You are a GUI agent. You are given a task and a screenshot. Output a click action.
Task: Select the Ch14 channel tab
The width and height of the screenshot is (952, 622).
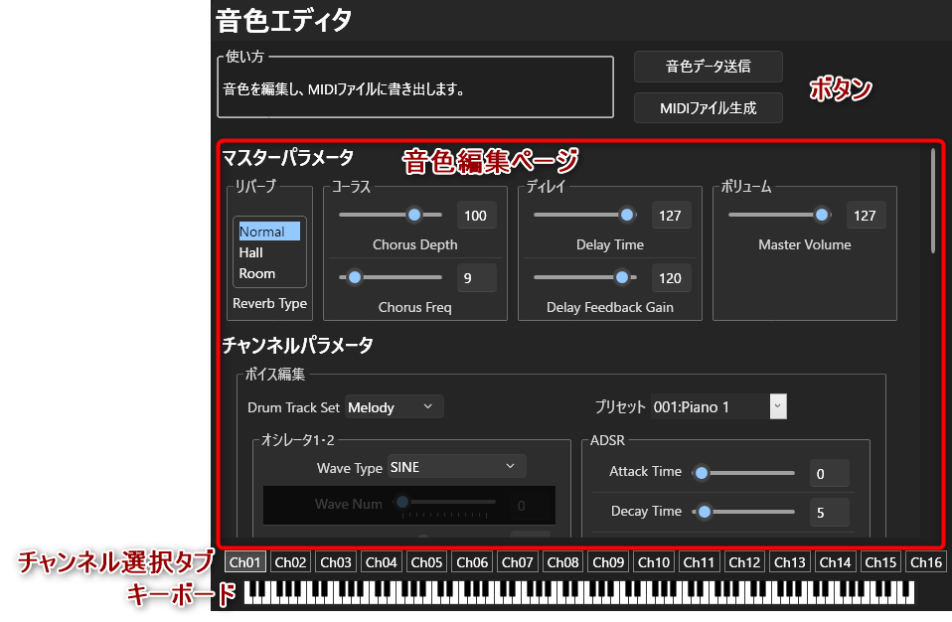[836, 562]
